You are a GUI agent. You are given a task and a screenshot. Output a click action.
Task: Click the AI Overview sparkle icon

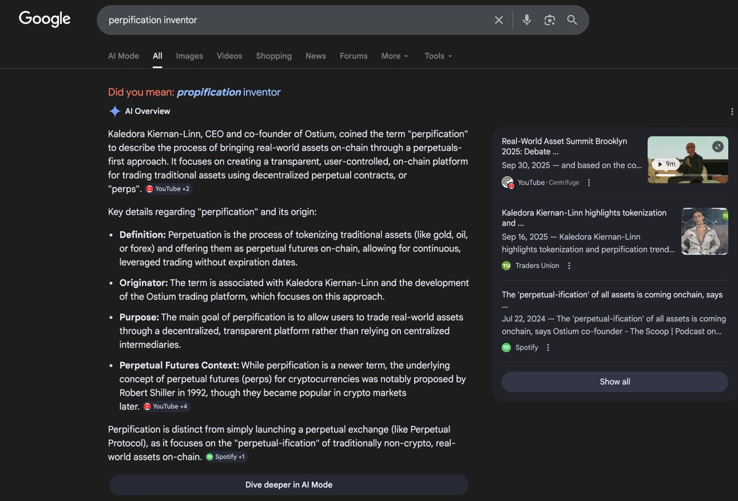point(114,111)
